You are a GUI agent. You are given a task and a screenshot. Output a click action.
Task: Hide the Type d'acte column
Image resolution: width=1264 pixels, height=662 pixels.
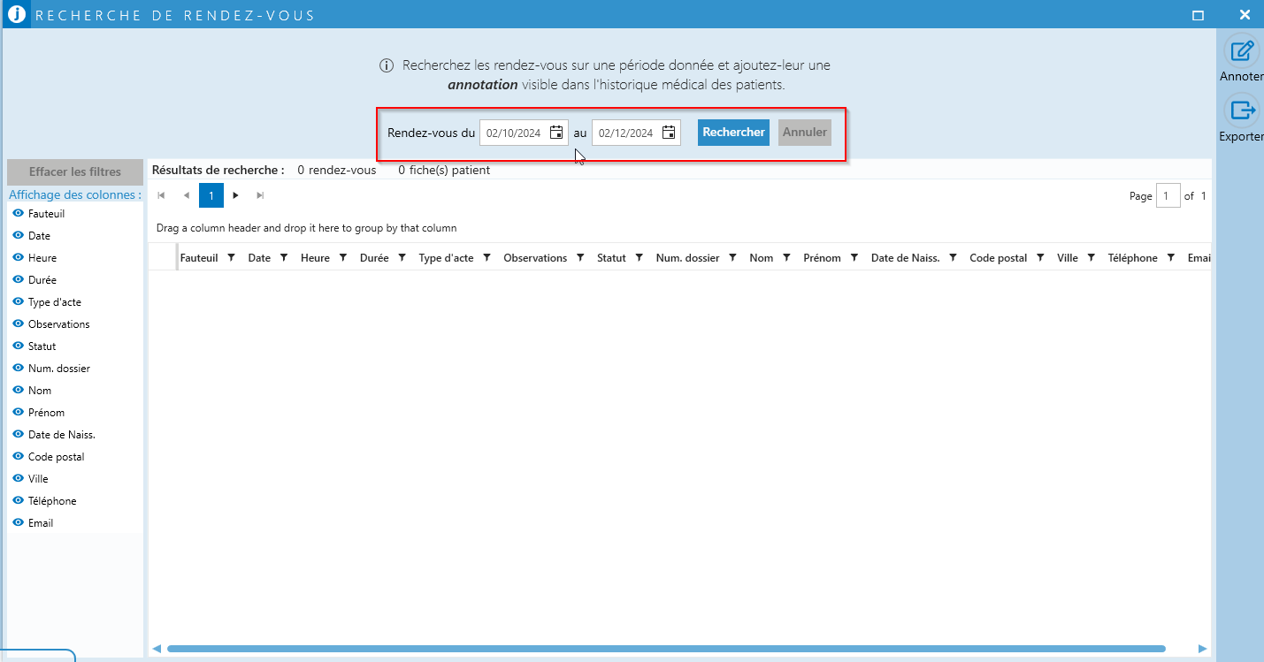19,301
